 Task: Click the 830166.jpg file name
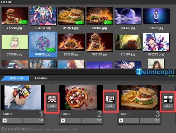point(99,28)
